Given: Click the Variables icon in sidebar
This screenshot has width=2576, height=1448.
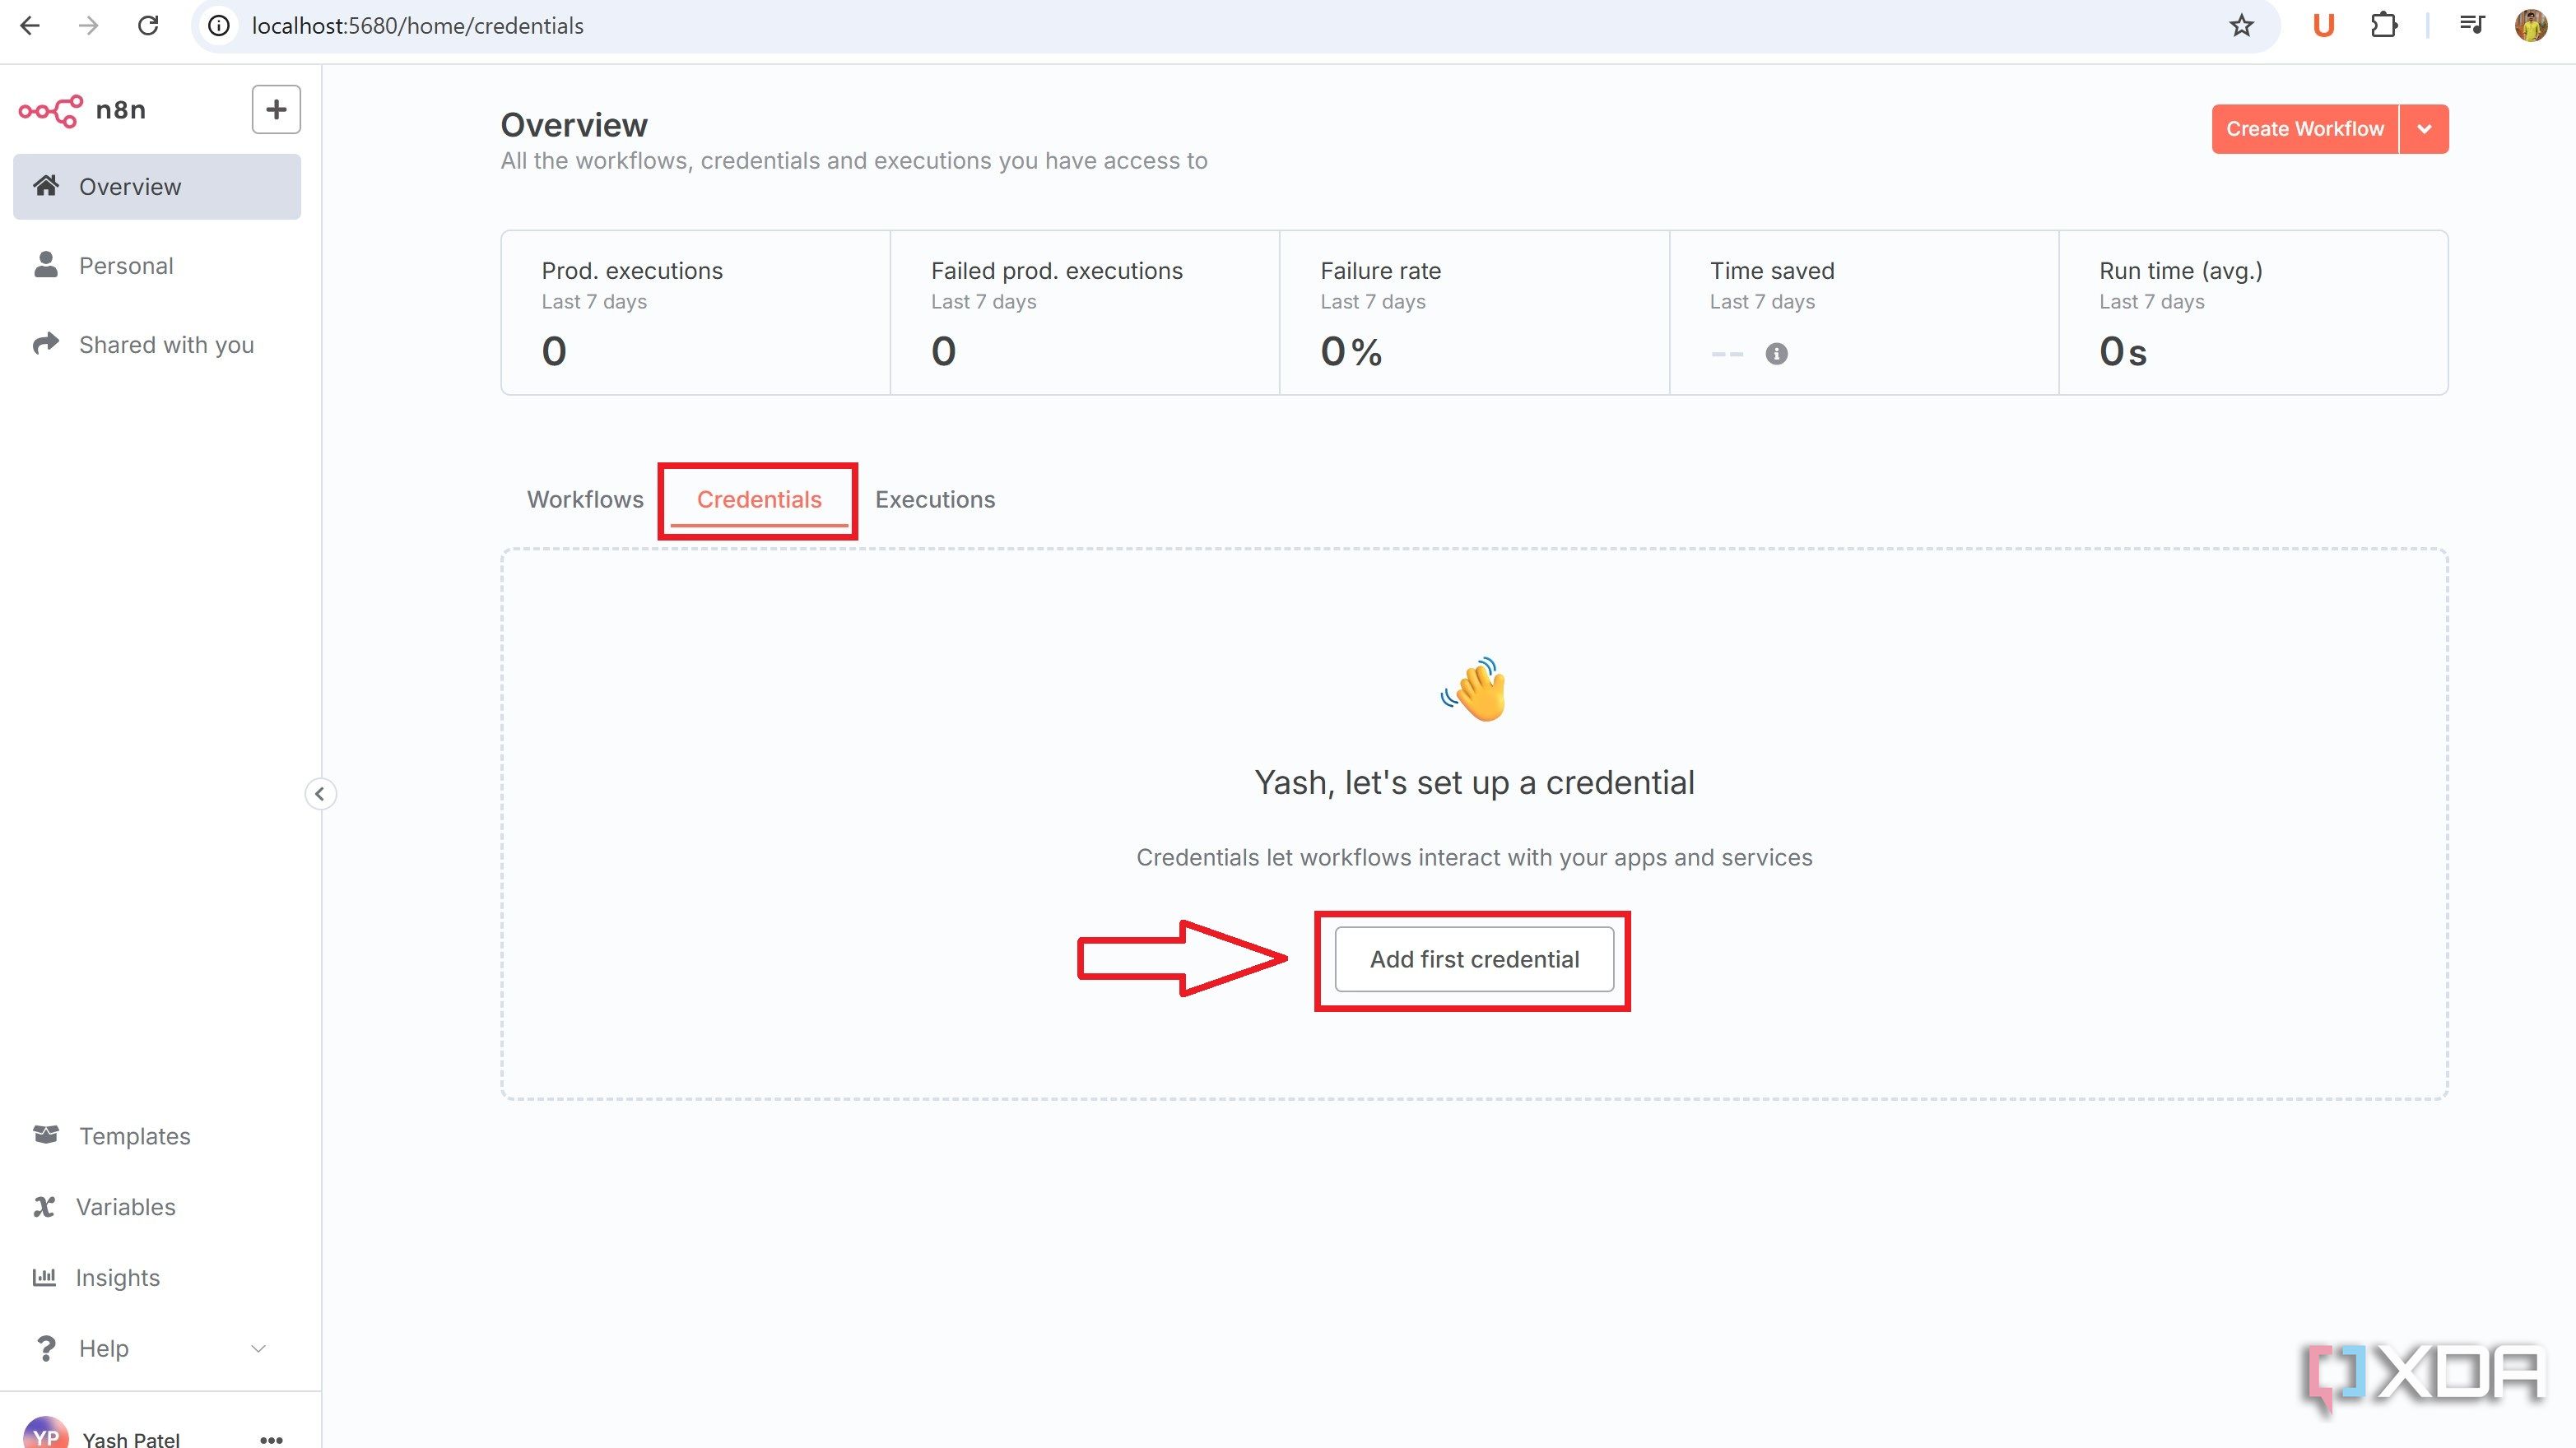Looking at the screenshot, I should click(x=44, y=1206).
